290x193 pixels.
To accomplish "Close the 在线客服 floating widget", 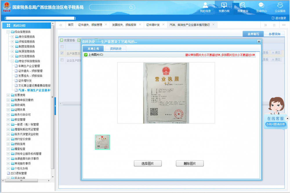I will [x=287, y=119].
